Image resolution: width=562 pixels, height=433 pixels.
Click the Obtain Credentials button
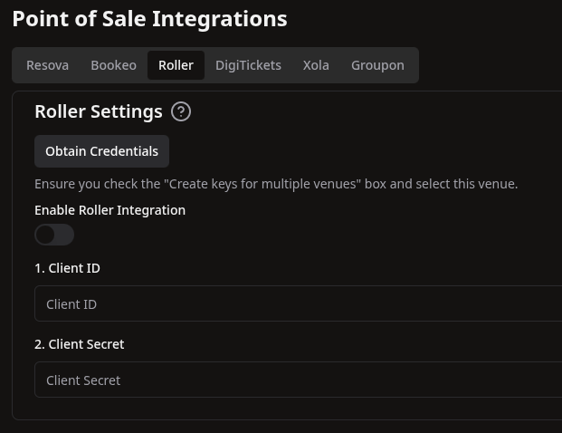(x=101, y=151)
